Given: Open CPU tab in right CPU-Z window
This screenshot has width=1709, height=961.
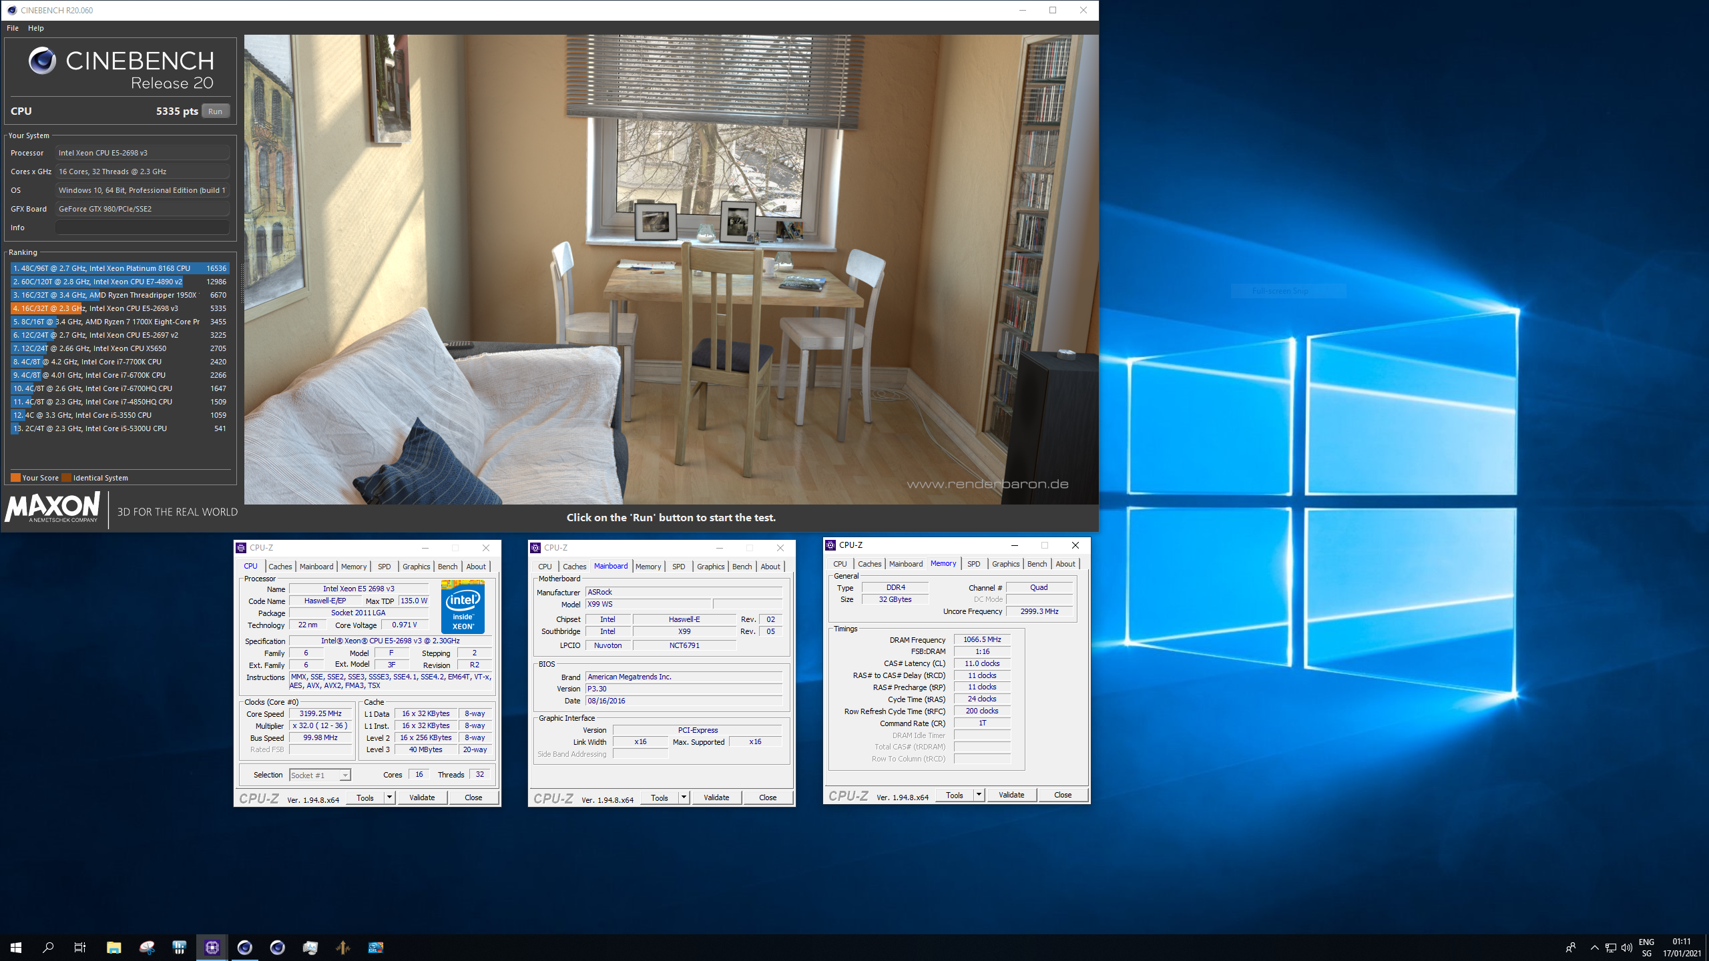Looking at the screenshot, I should pyautogui.click(x=840, y=564).
